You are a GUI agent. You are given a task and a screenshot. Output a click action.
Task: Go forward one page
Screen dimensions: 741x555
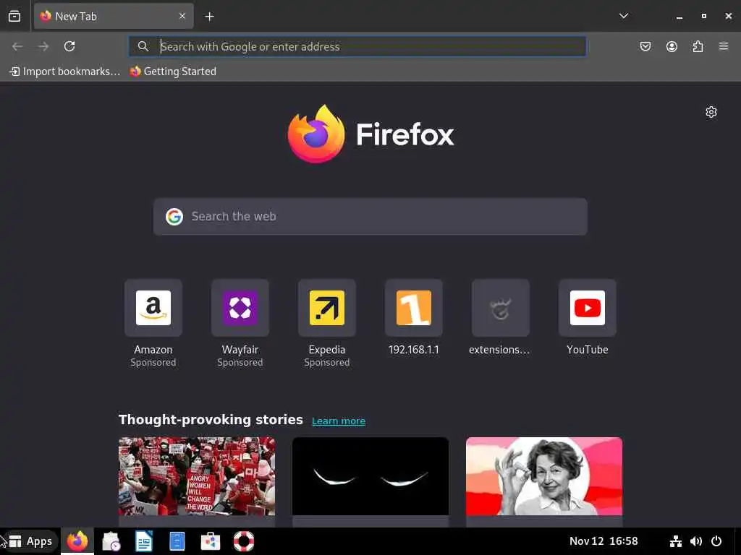click(x=43, y=46)
